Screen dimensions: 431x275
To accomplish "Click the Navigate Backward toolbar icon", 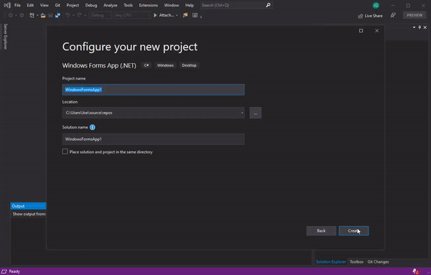I will 11,15.
